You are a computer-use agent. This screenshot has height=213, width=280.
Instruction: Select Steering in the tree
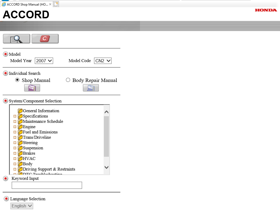tap(30, 143)
